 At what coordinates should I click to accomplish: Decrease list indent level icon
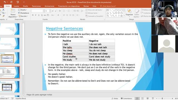pyautogui.click(x=75, y=11)
